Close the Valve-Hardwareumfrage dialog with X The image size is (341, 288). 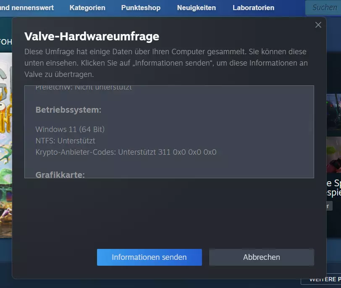click(x=318, y=25)
